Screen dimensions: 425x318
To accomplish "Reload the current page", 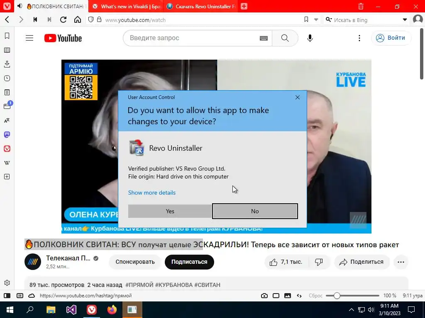I will [x=63, y=20].
